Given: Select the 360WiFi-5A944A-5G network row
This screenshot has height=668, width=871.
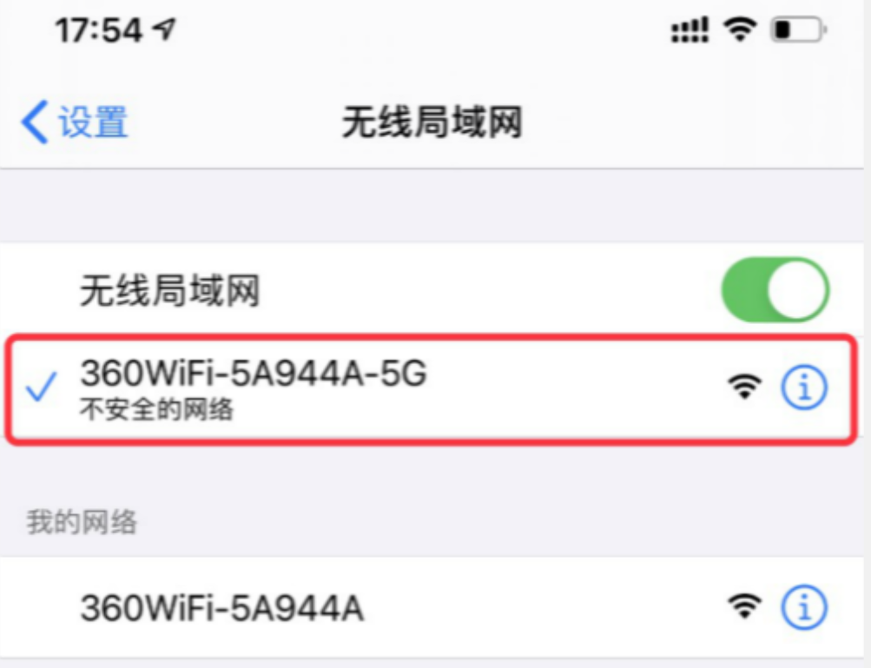Looking at the screenshot, I should (432, 389).
